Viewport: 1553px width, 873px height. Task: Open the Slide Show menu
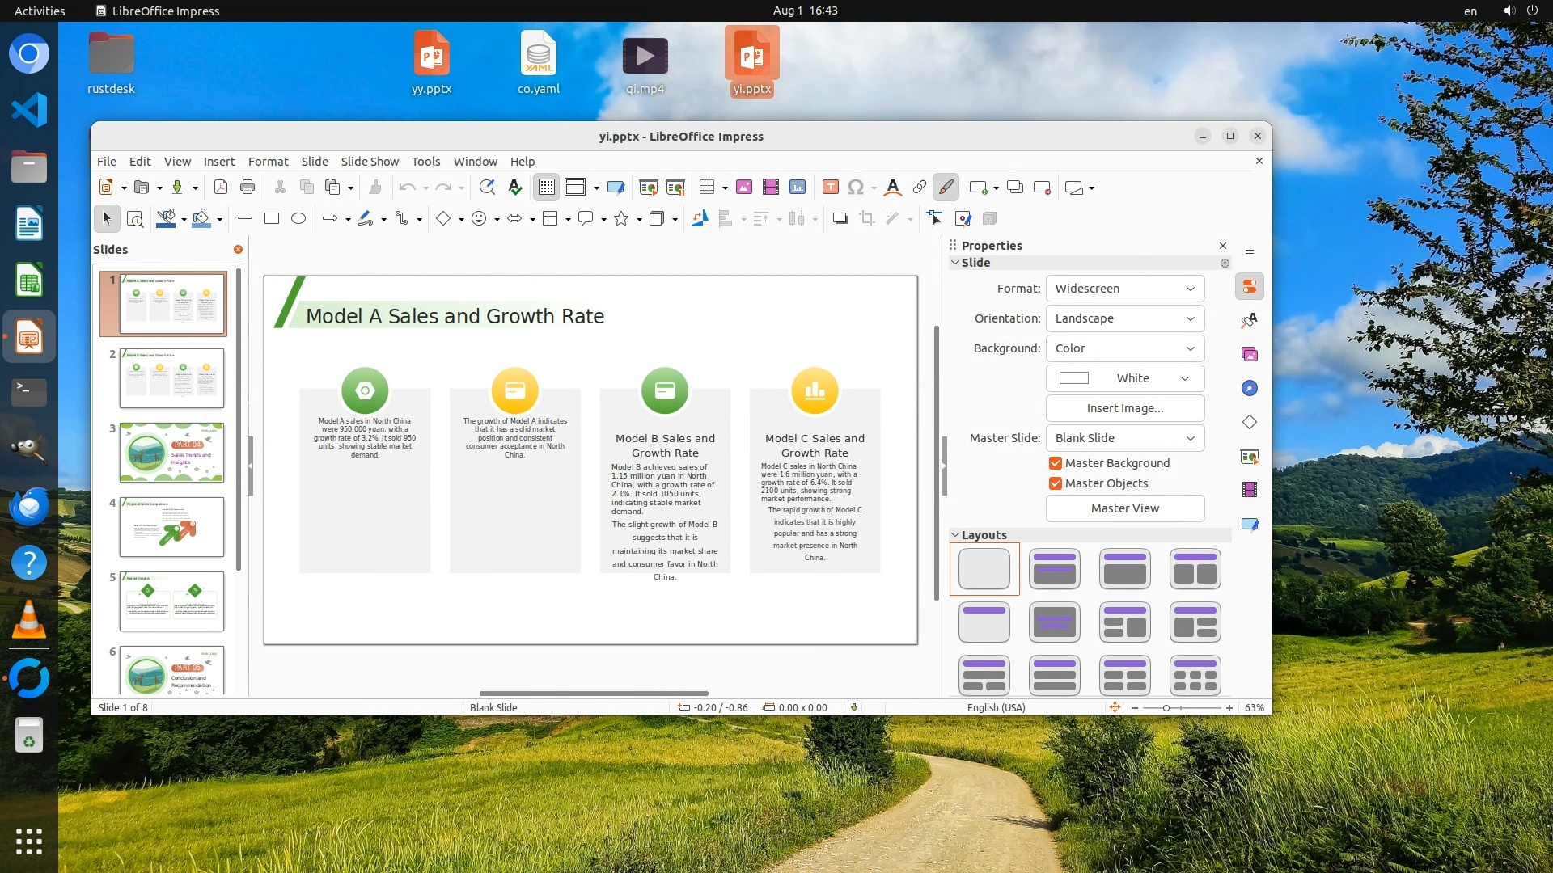[x=370, y=162]
